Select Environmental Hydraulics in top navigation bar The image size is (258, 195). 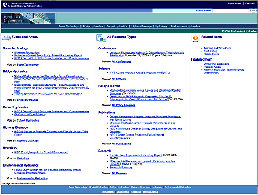click(185, 26)
